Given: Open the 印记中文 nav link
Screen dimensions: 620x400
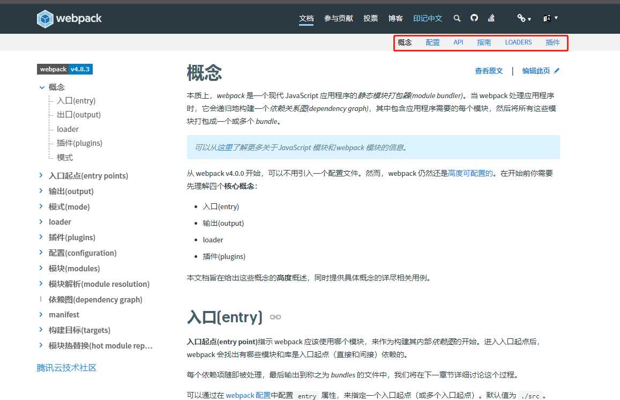Looking at the screenshot, I should [428, 18].
